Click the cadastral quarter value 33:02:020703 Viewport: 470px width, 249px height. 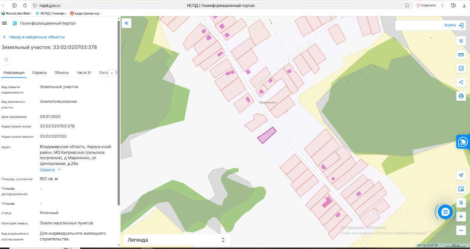(x=53, y=136)
